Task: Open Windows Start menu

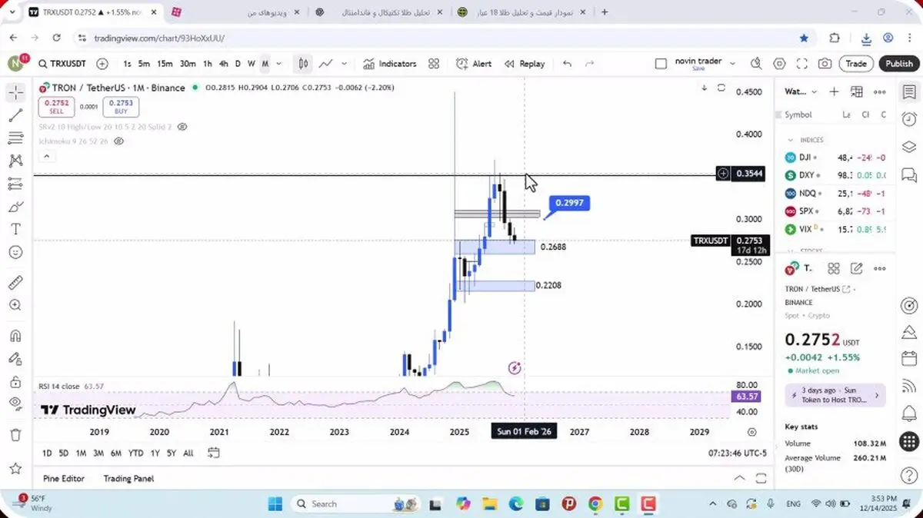Action: click(x=275, y=503)
